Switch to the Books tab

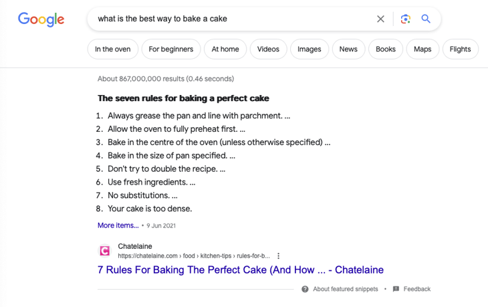tap(386, 49)
